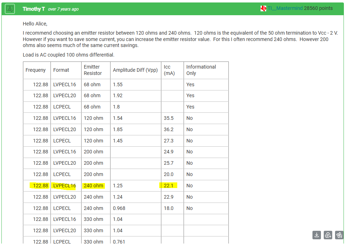
Task: Click the amplitude value "0.968"
Action: (x=119, y=208)
